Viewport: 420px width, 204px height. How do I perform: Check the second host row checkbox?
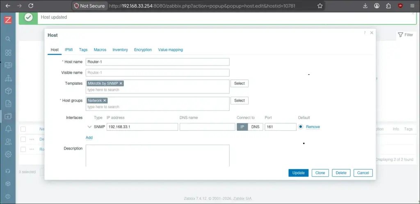click(x=23, y=149)
